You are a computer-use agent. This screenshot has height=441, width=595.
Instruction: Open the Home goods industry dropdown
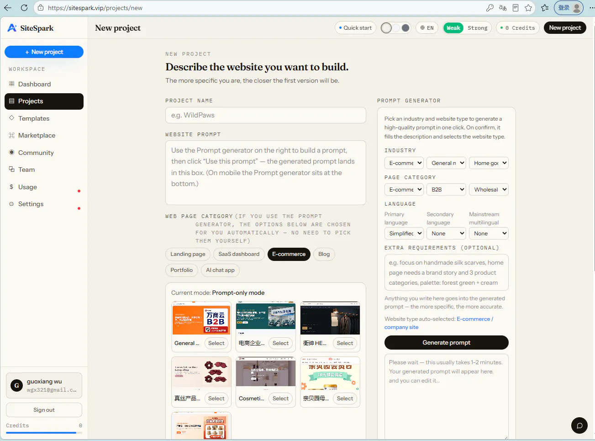pos(489,163)
